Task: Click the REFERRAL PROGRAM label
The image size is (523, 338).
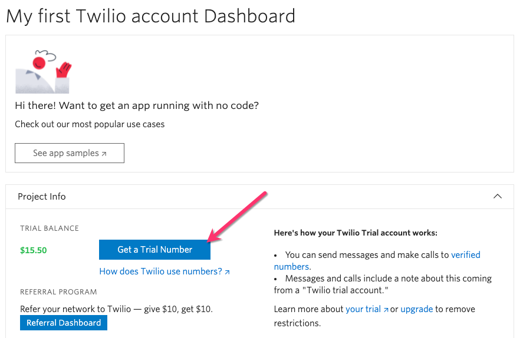Action: (x=58, y=291)
